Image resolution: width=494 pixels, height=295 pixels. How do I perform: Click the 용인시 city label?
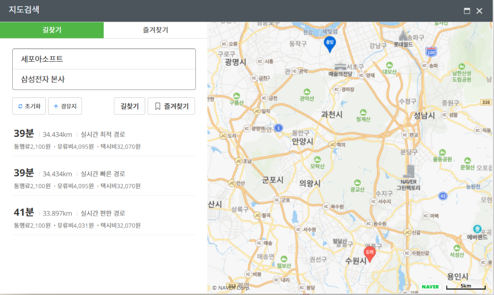click(457, 277)
